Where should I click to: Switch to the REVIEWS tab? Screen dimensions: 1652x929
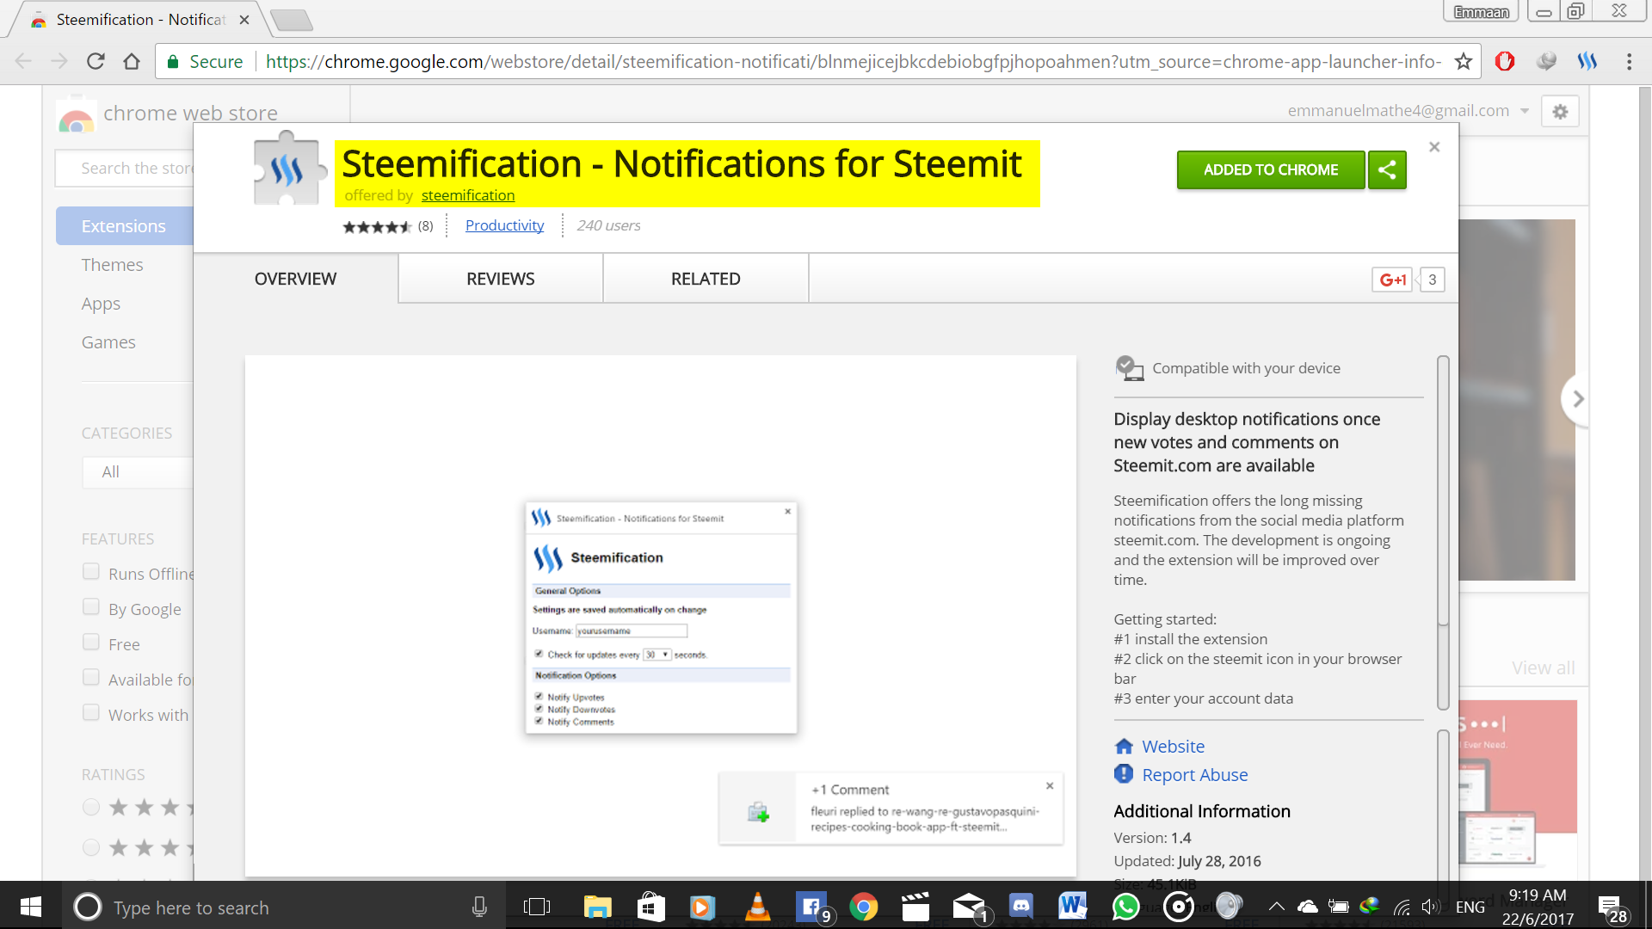click(500, 279)
